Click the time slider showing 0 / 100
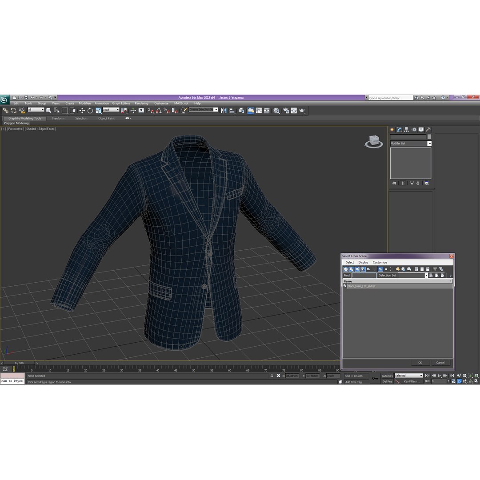This screenshot has height=480, width=480. point(19,363)
